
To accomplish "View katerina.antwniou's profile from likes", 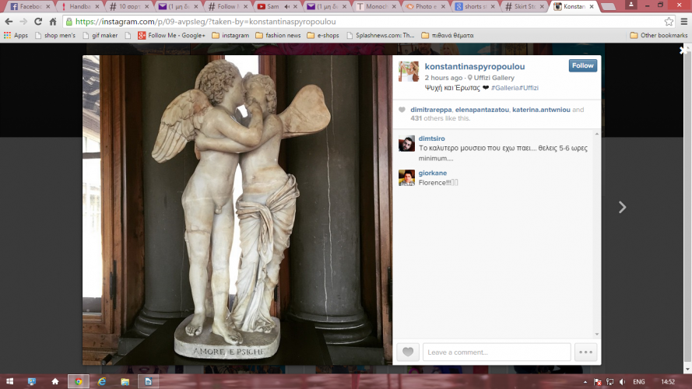I will (x=541, y=110).
